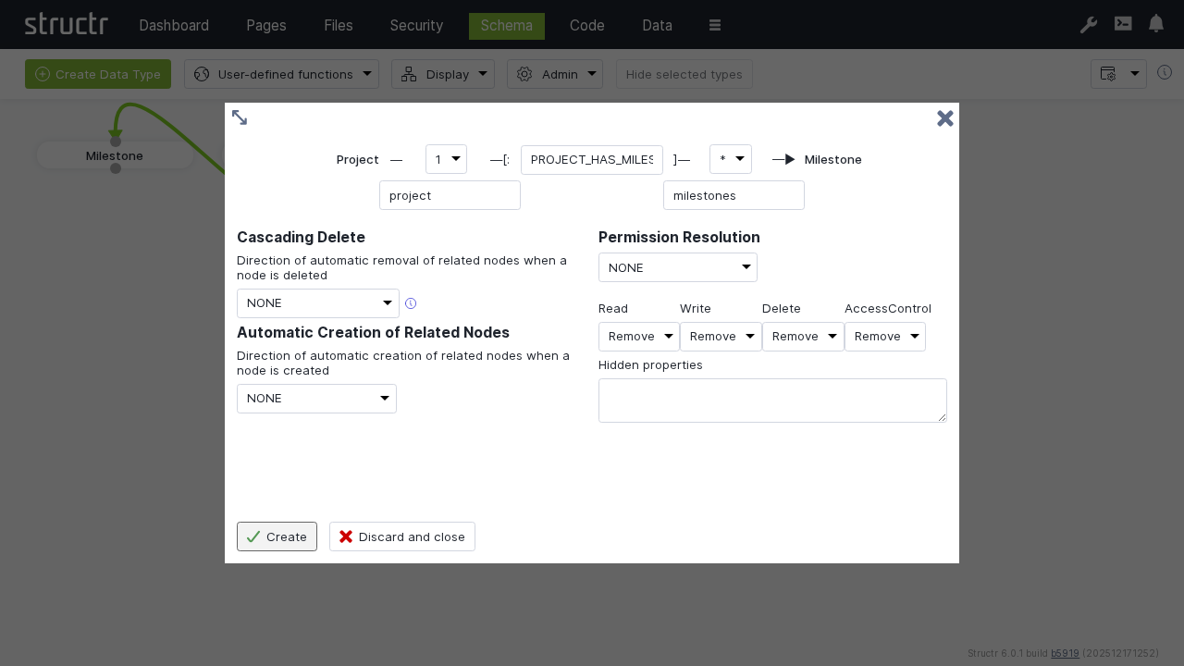
Task: Go to the Security tab
Action: (416, 26)
